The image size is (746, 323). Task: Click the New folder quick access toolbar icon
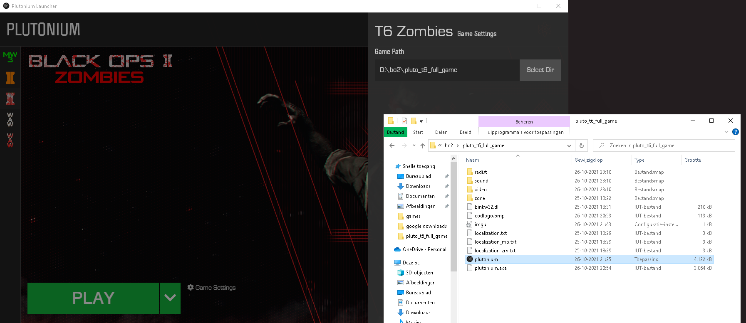pos(414,121)
